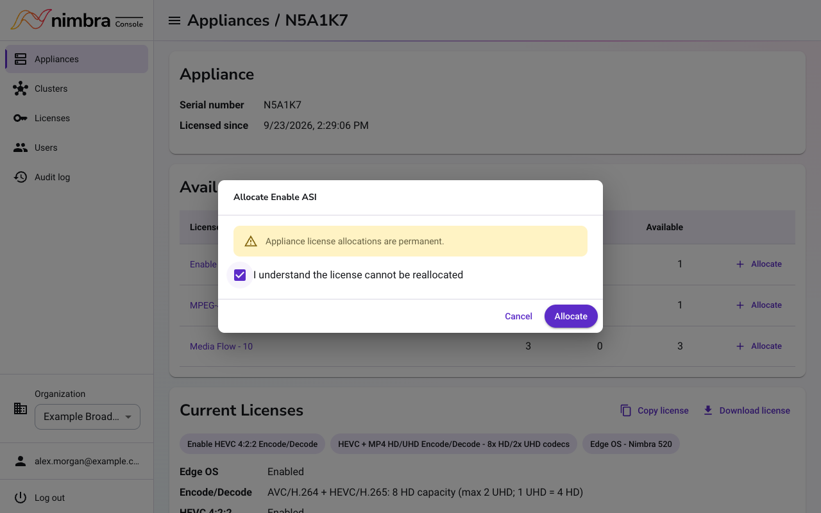The width and height of the screenshot is (821, 513).
Task: Click the Clusters hub icon
Action: coord(21,88)
